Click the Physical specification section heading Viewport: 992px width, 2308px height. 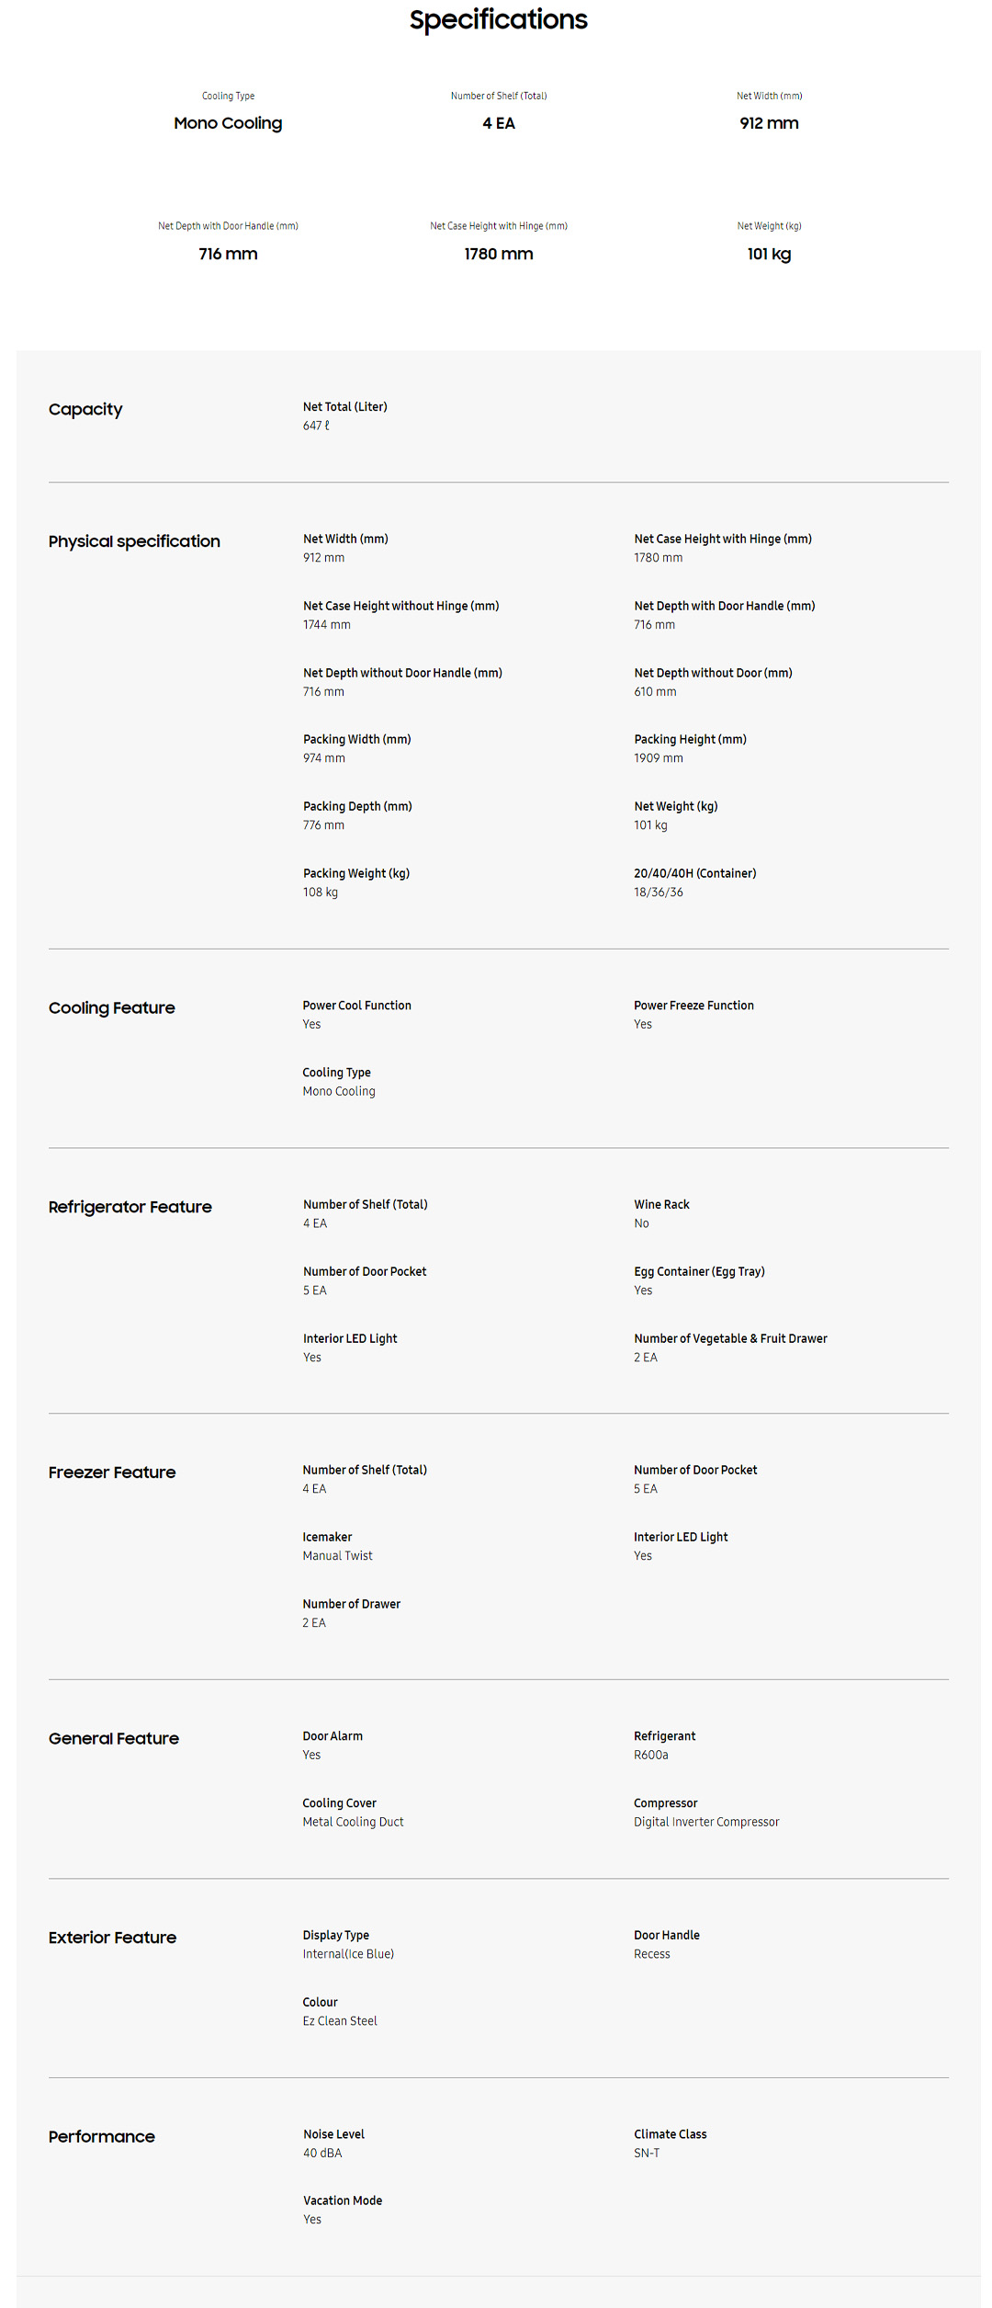[x=134, y=541]
